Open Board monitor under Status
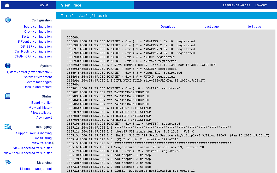Image resolution: width=277 pixels, height=173 pixels. (42, 102)
